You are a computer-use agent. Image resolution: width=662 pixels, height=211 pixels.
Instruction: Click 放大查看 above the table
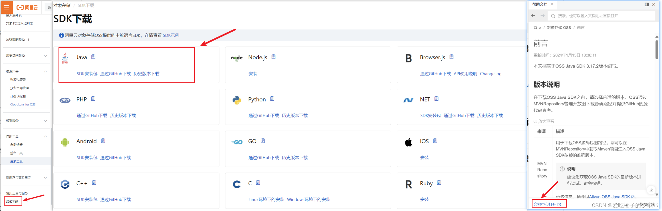[544, 121]
